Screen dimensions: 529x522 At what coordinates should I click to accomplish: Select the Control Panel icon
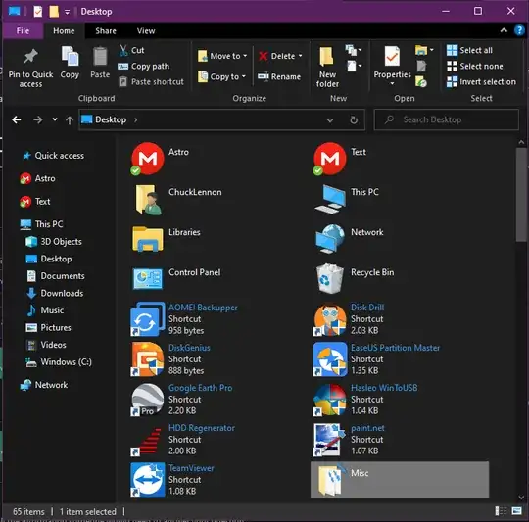[147, 278]
